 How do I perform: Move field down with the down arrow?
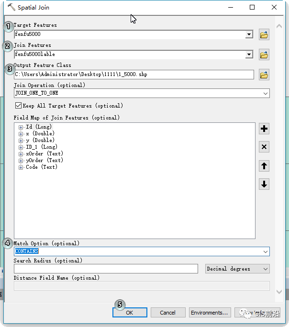point(264,184)
